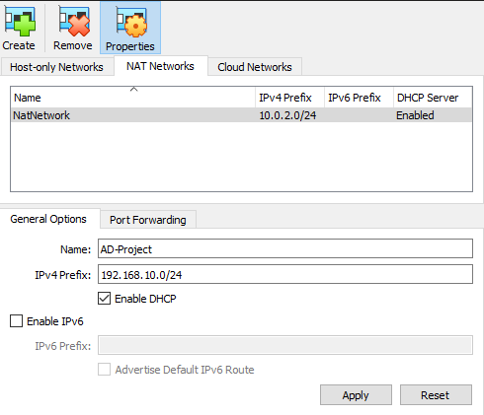The width and height of the screenshot is (484, 415).
Task: Click the Remove network icon
Action: click(x=73, y=21)
